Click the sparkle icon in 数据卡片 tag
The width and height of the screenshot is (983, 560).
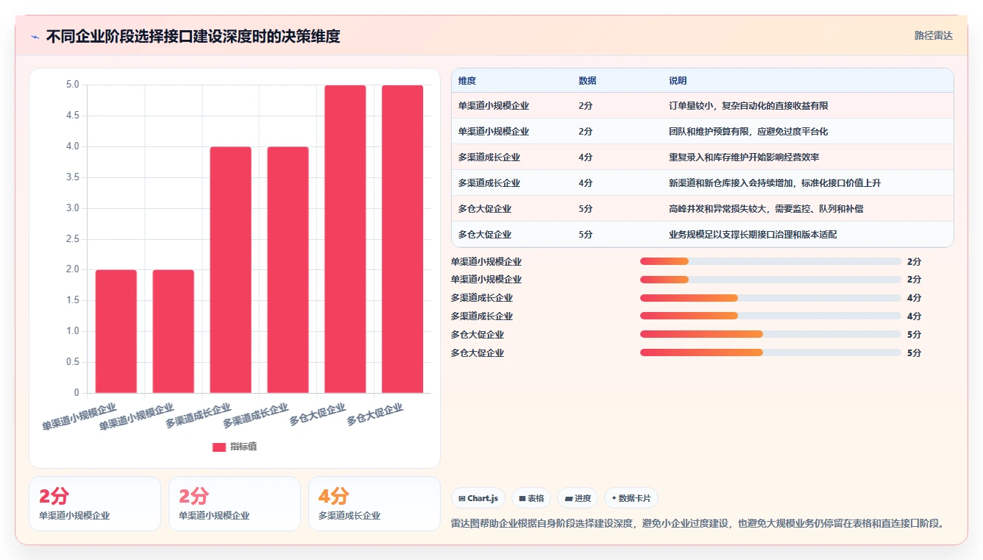614,498
